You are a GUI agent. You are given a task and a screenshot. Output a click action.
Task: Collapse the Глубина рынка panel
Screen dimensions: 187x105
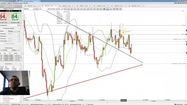point(20,48)
